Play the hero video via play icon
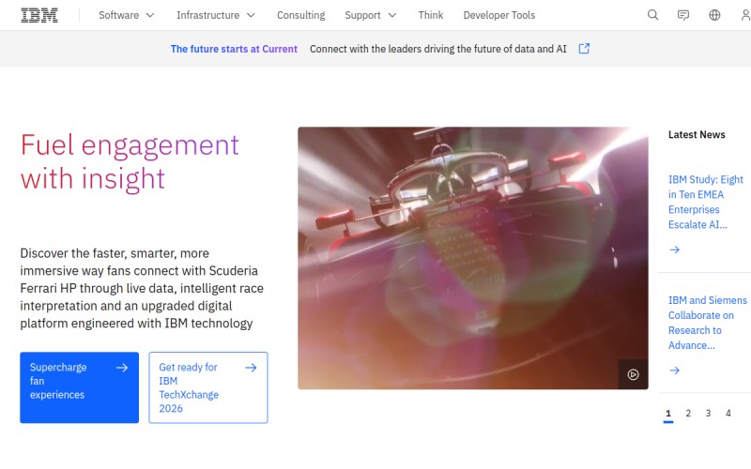Viewport: 751px width, 469px height. pyautogui.click(x=633, y=374)
